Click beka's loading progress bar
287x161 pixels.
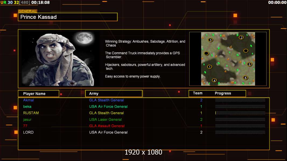[x=240, y=107]
